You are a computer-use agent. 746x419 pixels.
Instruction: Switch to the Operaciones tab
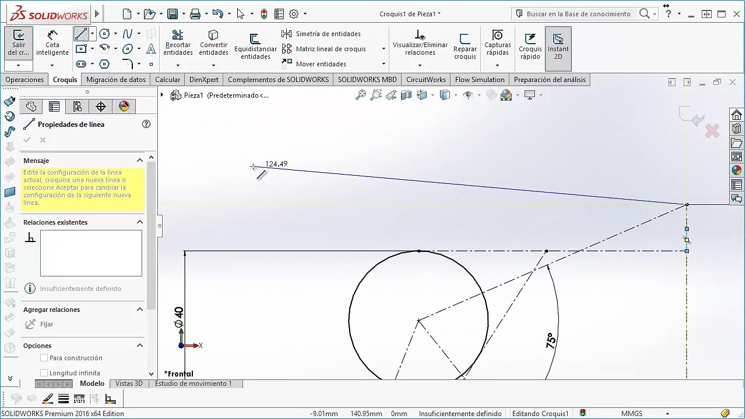24,80
